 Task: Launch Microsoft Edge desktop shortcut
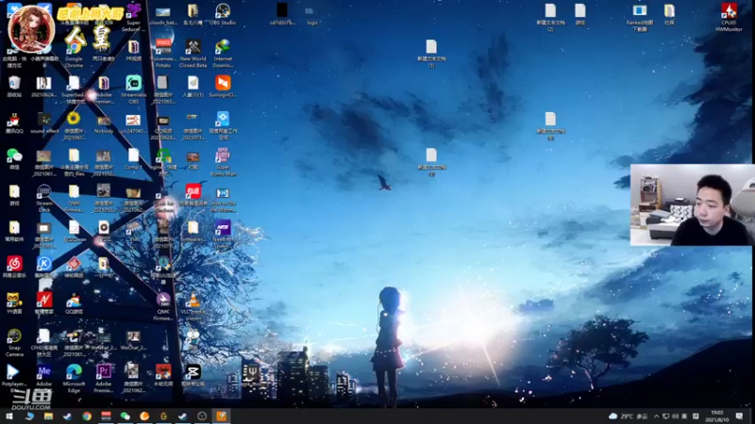point(74,379)
